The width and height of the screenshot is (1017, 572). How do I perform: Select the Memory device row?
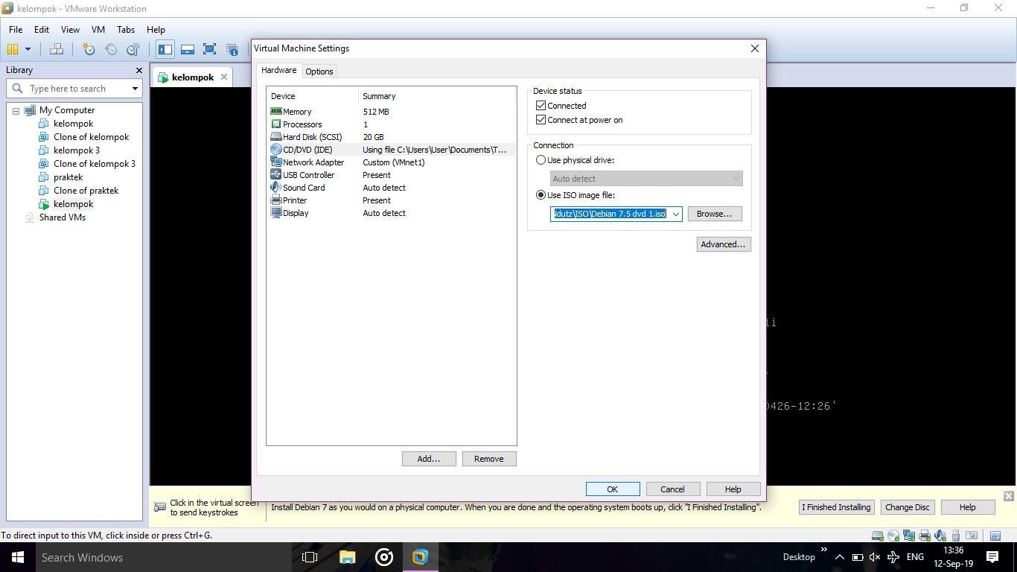[391, 112]
